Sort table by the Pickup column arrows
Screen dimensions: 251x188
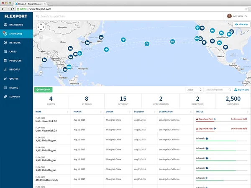pos(101,112)
